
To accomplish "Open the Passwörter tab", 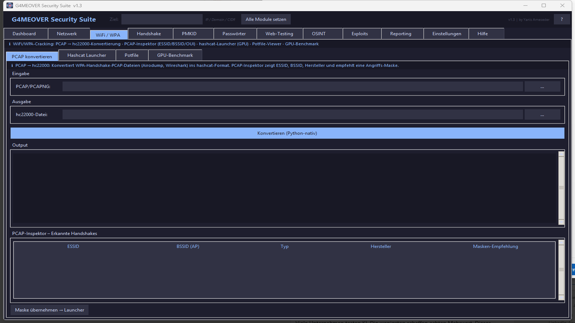I will pyautogui.click(x=234, y=34).
